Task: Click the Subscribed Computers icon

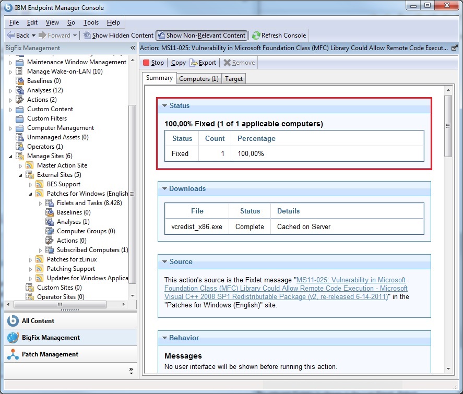Action: pyautogui.click(x=49, y=250)
